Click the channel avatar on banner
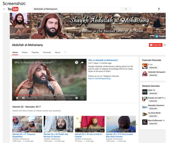The width and height of the screenshot is (174, 149). point(19,20)
